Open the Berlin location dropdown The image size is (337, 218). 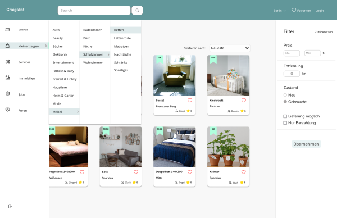pyautogui.click(x=279, y=11)
